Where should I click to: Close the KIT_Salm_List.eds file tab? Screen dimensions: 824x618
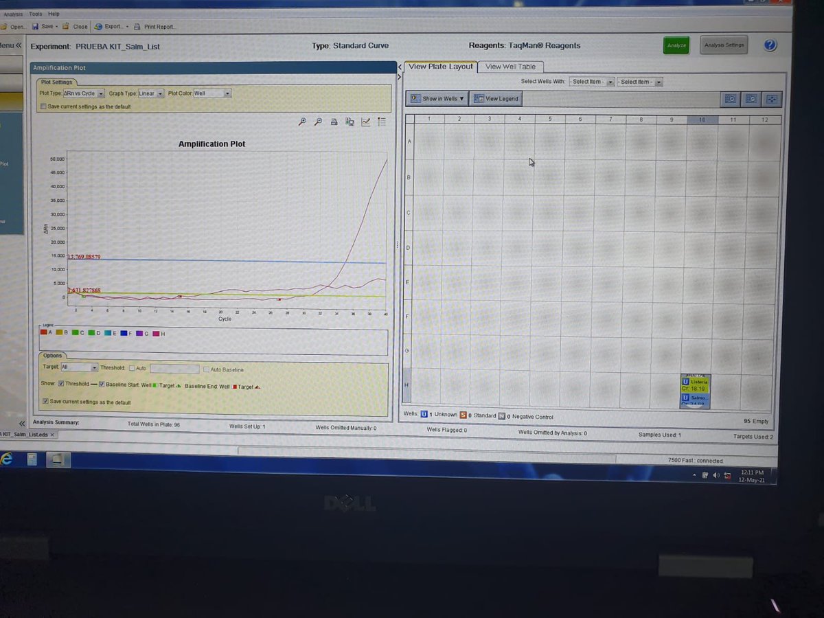53,435
